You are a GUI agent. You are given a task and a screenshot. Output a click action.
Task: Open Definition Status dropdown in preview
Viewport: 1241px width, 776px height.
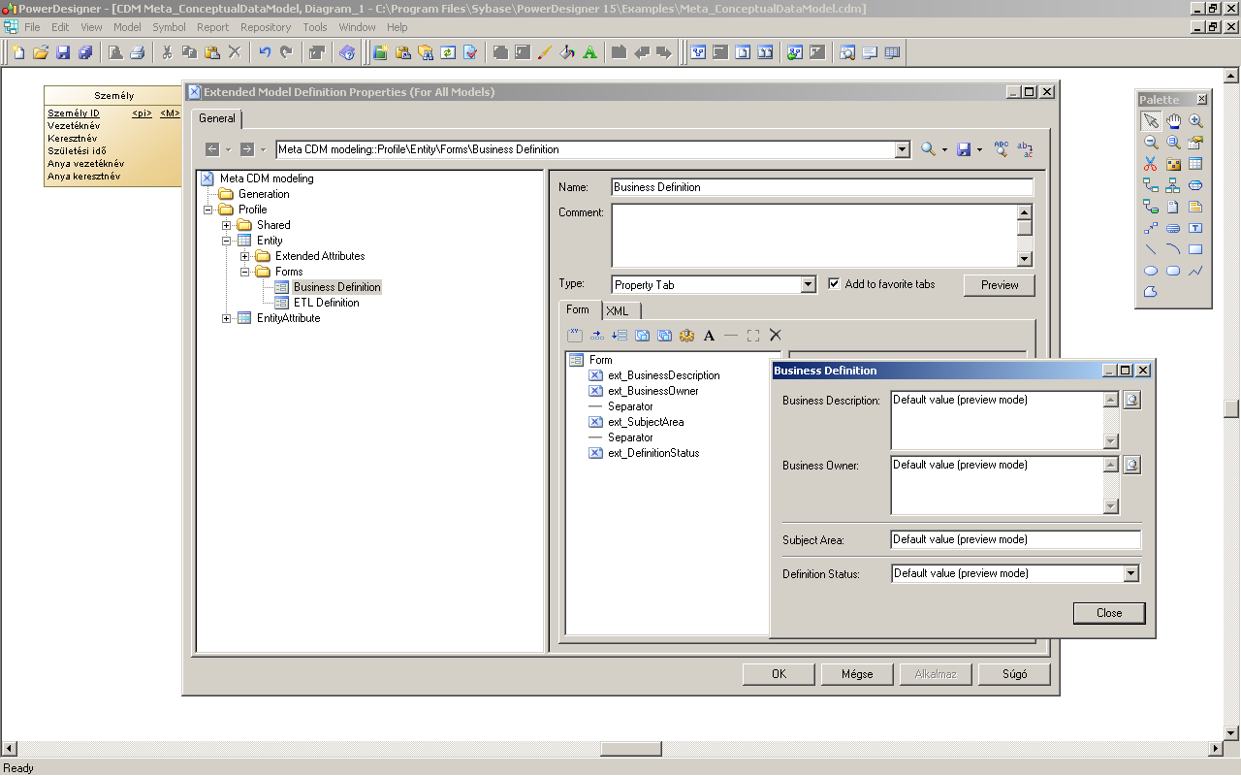point(1130,573)
